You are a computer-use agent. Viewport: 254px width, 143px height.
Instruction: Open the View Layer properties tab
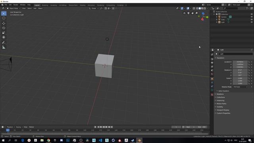pyautogui.click(x=212, y=67)
